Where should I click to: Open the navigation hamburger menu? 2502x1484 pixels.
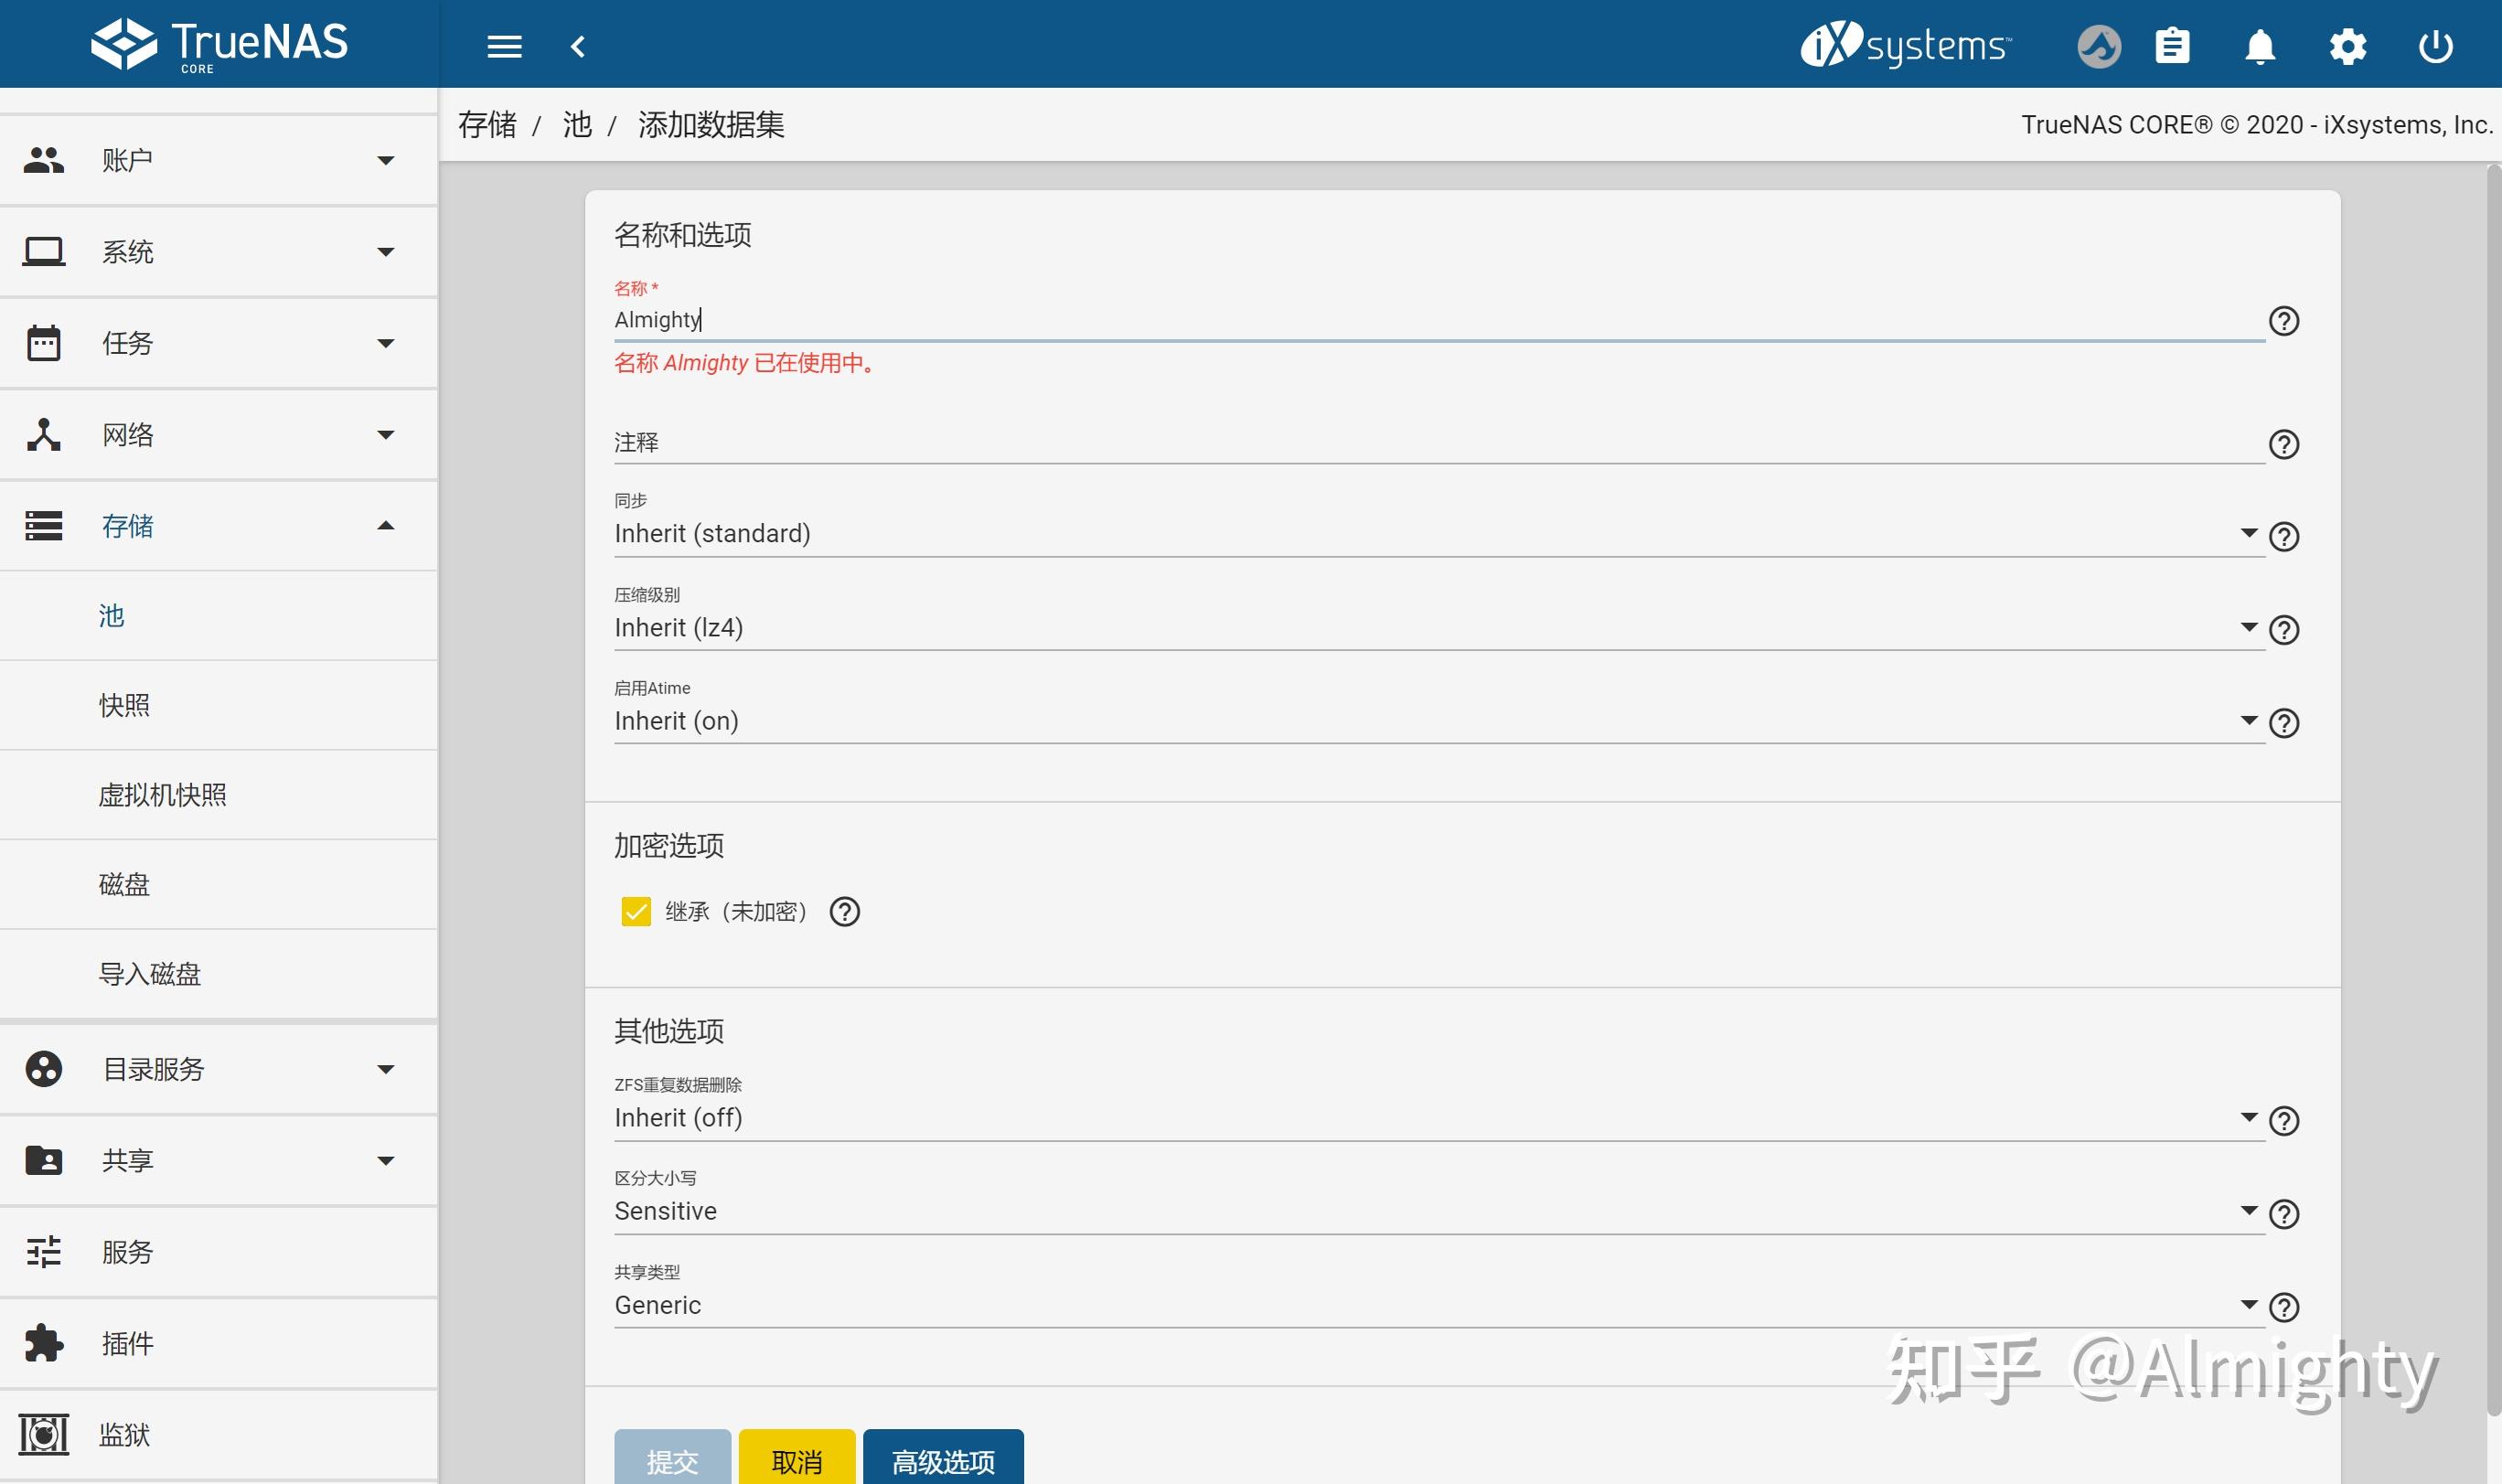[x=504, y=46]
